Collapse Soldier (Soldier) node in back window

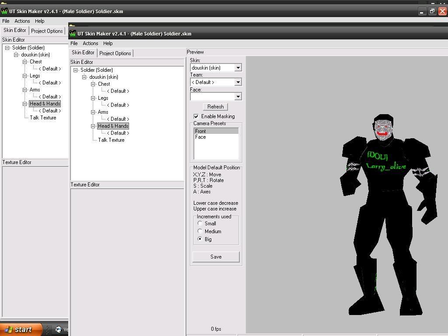7,48
